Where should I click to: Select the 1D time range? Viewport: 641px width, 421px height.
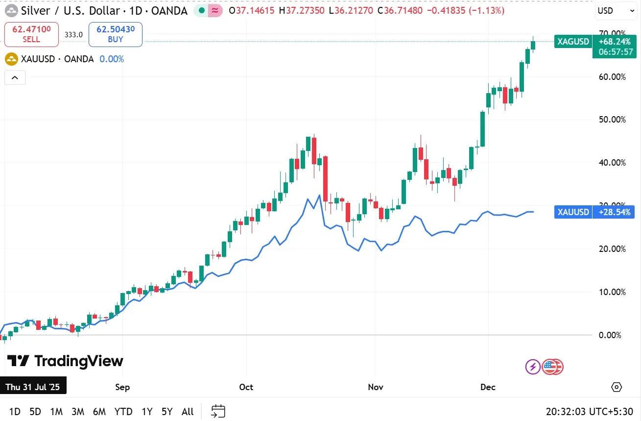coord(15,412)
